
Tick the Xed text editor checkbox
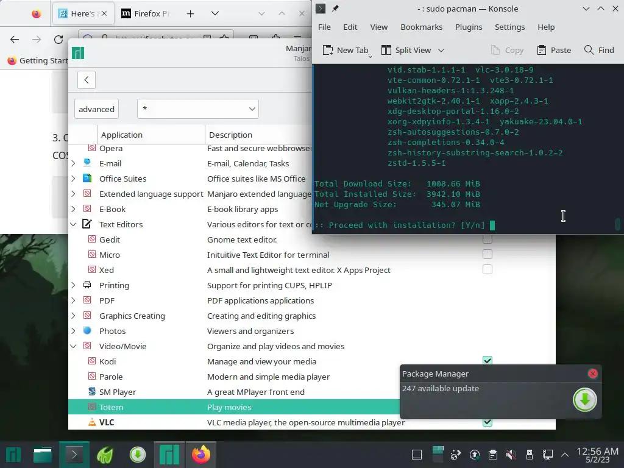point(487,269)
